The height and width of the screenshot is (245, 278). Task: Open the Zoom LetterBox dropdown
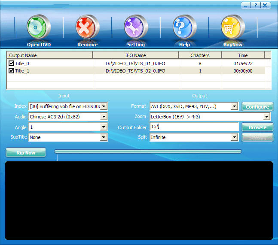[267, 116]
